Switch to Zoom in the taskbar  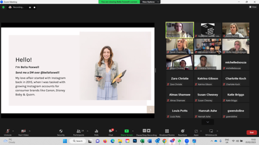(187, 141)
